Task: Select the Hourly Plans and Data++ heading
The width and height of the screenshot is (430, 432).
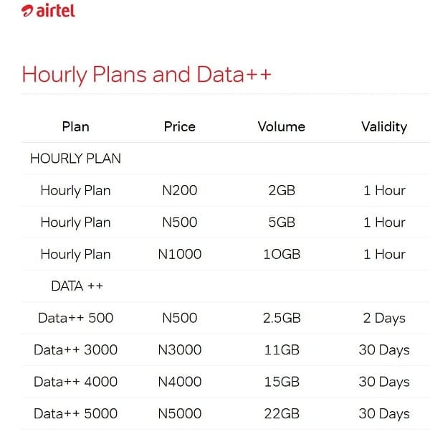Action: click(x=147, y=75)
